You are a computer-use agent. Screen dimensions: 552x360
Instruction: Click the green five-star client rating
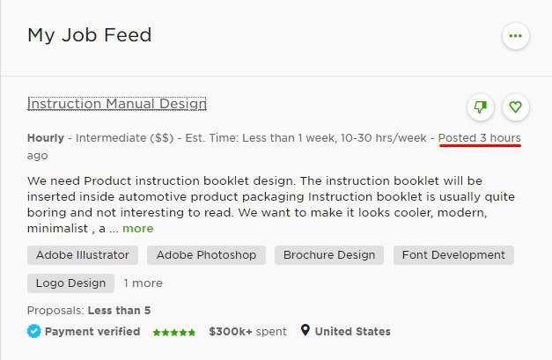click(x=173, y=333)
